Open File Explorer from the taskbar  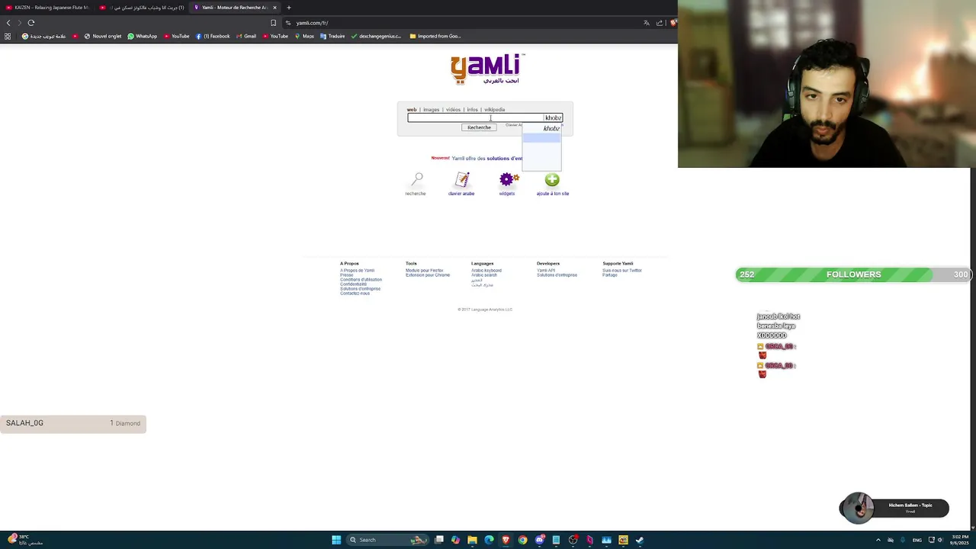click(x=472, y=540)
